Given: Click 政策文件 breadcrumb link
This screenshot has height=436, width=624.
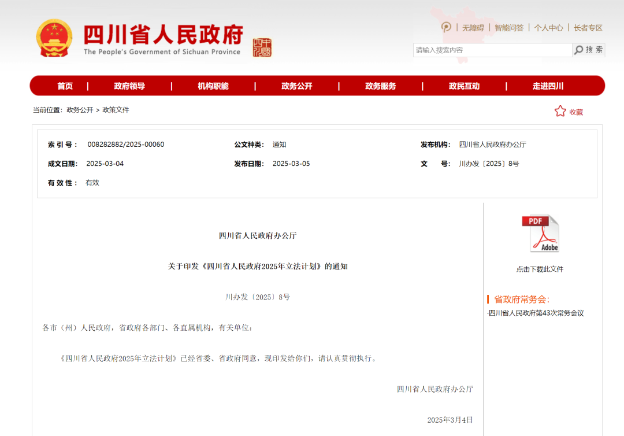Looking at the screenshot, I should tap(116, 110).
